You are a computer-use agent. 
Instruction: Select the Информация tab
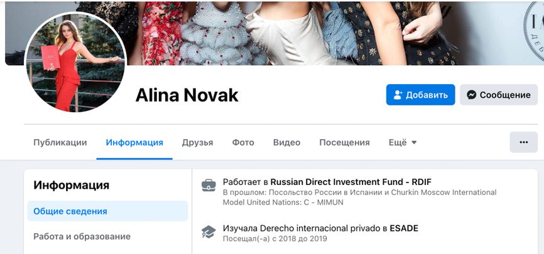click(x=134, y=142)
